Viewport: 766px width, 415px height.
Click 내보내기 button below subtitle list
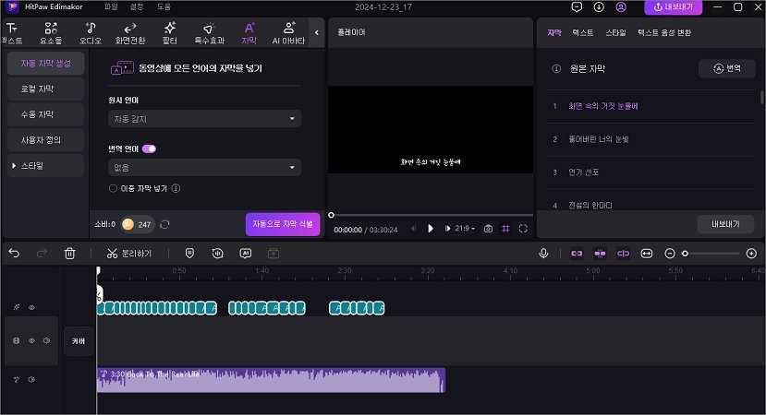[725, 224]
